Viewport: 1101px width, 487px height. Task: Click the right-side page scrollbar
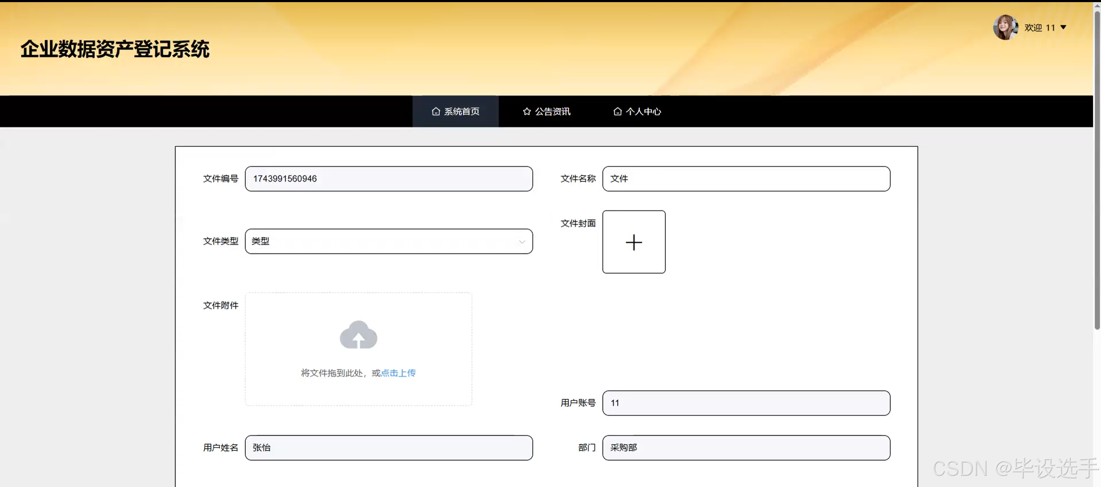1097,171
